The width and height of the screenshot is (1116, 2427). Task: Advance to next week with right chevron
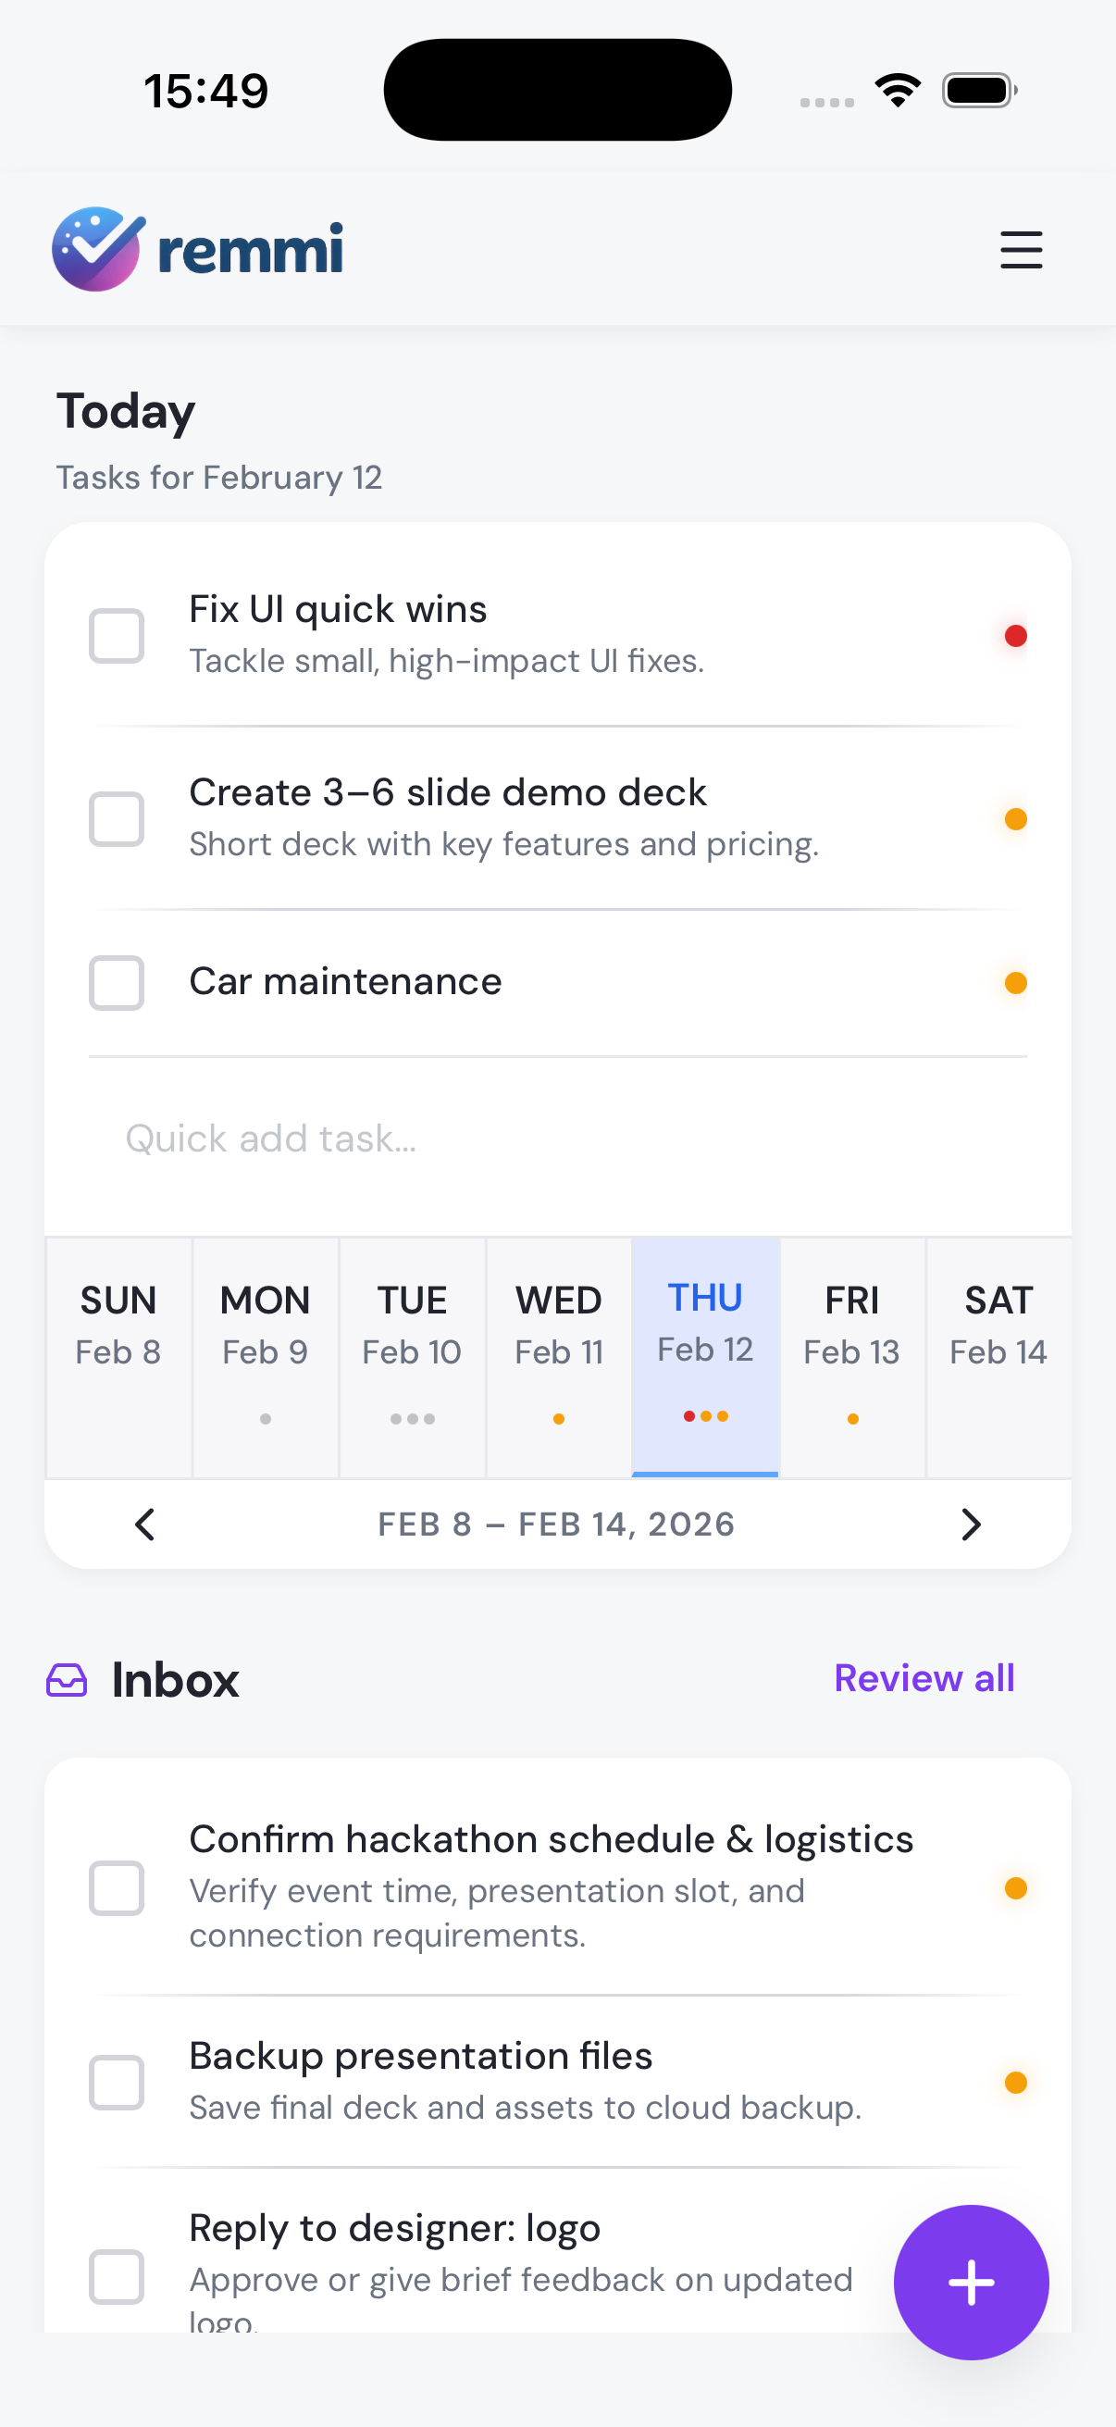click(970, 1524)
